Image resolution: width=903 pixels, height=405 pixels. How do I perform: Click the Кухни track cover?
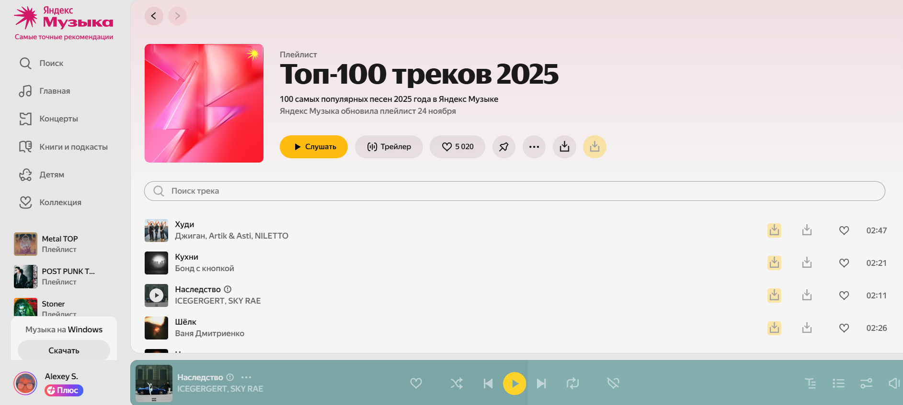coord(156,263)
